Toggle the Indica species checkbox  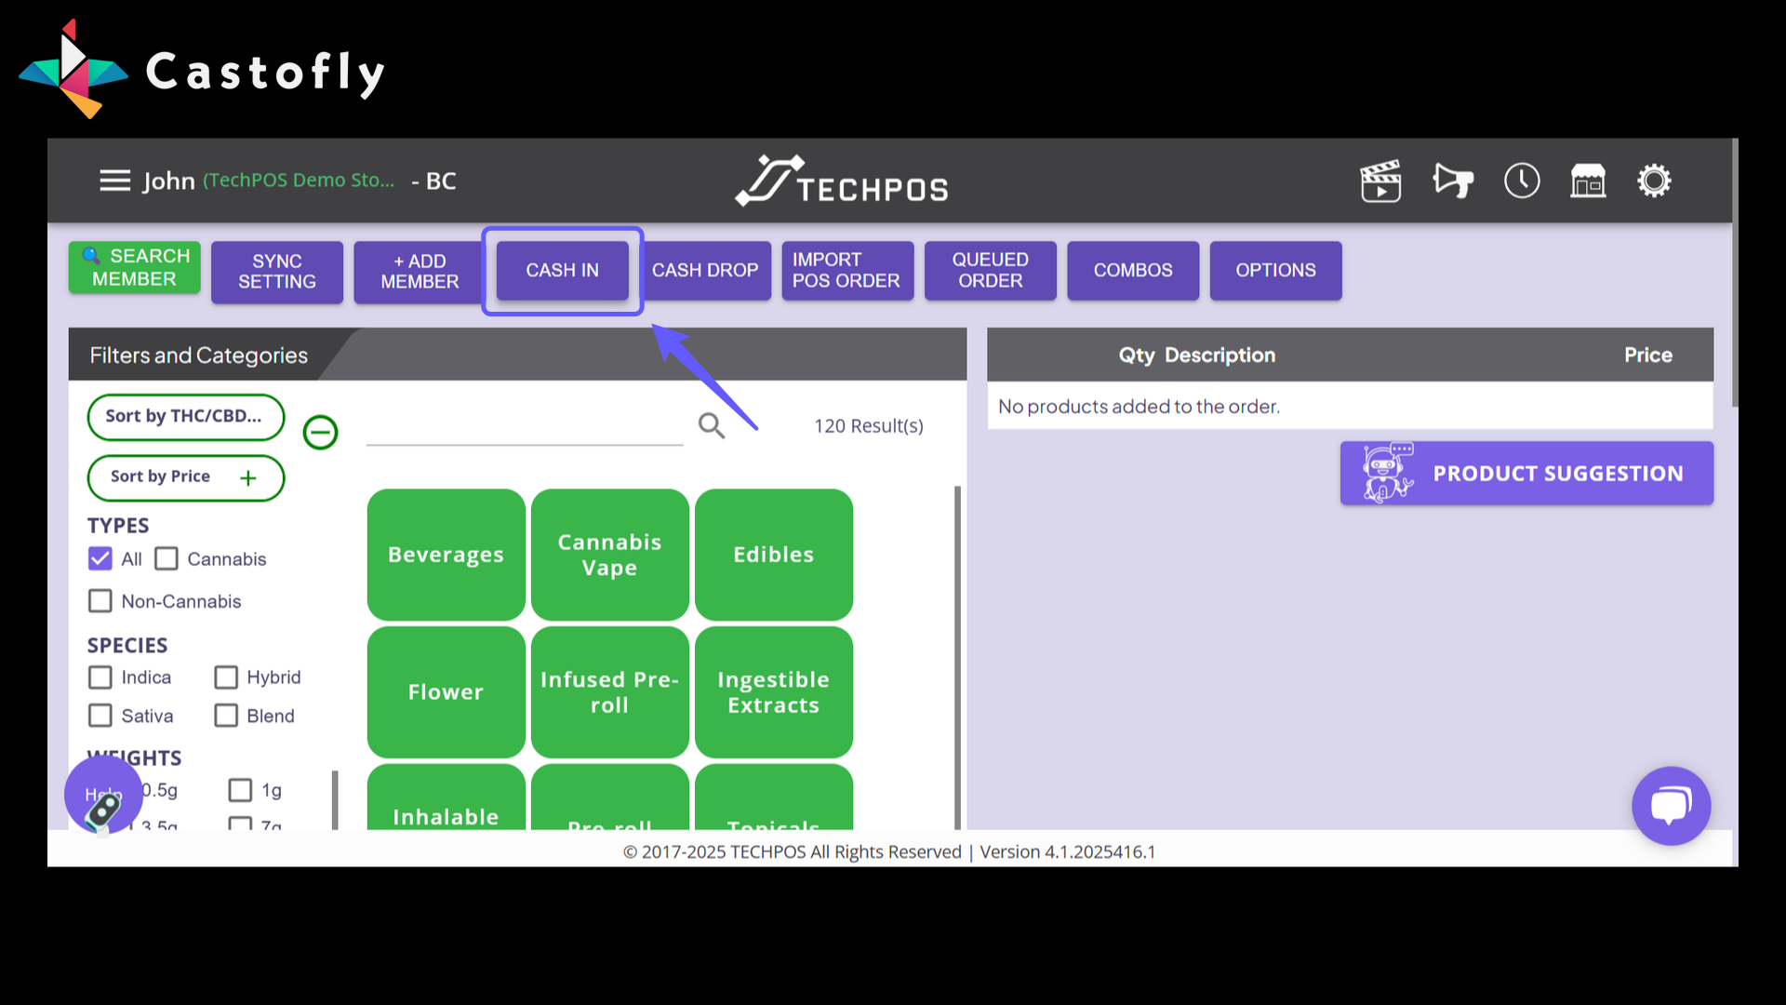(x=100, y=677)
